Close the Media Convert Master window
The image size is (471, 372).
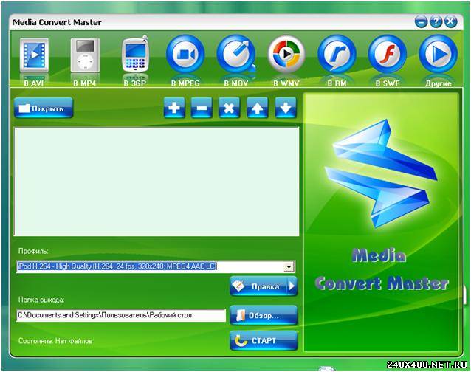pyautogui.click(x=450, y=22)
